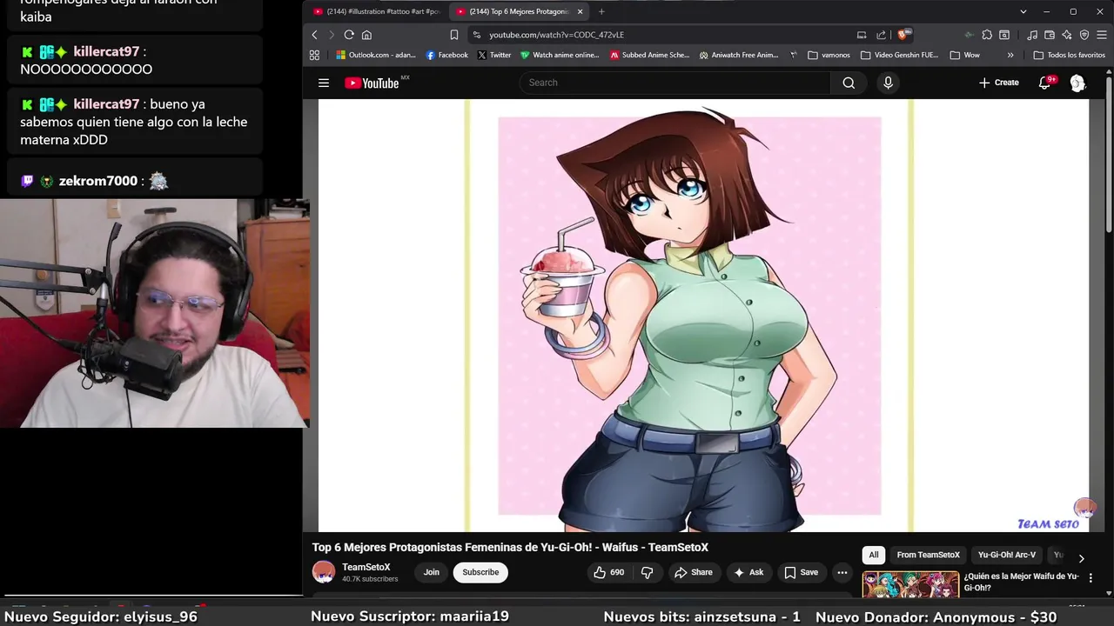Open the address bar share icon
Image resolution: width=1114 pixels, height=626 pixels.
[881, 35]
